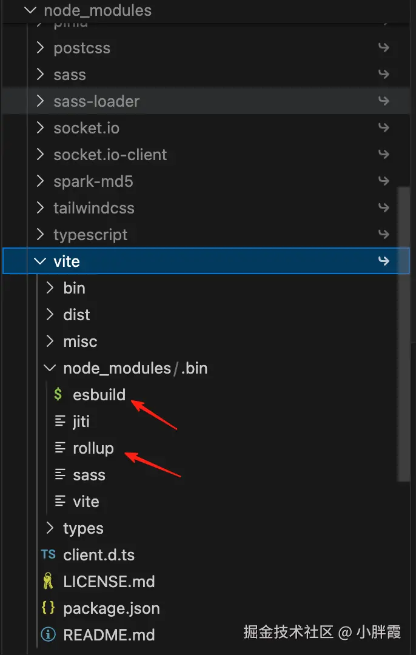Open the vite file inside .bin

click(x=86, y=502)
